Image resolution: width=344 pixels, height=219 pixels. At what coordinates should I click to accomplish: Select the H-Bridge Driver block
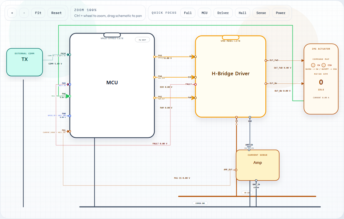coord(231,76)
